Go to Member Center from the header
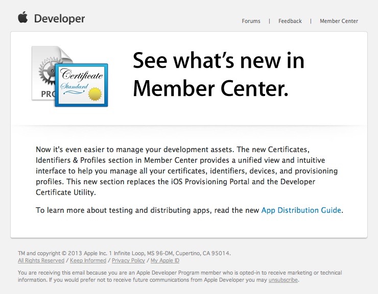 tap(339, 21)
